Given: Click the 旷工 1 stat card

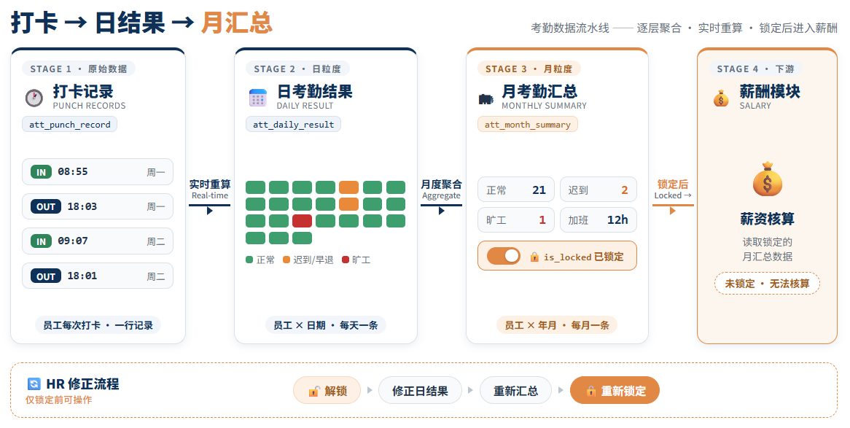Looking at the screenshot, I should click(516, 219).
